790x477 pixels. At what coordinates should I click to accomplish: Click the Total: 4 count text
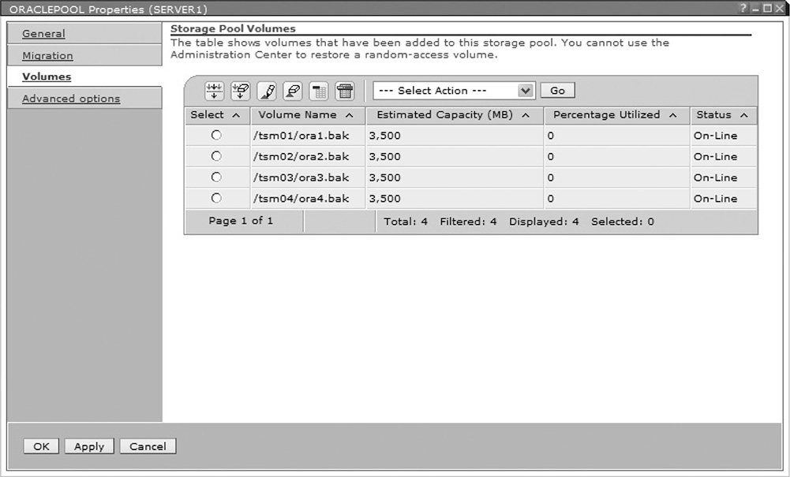pyautogui.click(x=406, y=222)
